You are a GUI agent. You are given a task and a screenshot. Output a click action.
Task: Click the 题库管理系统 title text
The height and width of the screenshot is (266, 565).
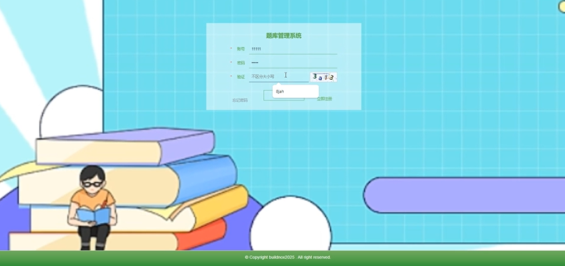coord(284,36)
